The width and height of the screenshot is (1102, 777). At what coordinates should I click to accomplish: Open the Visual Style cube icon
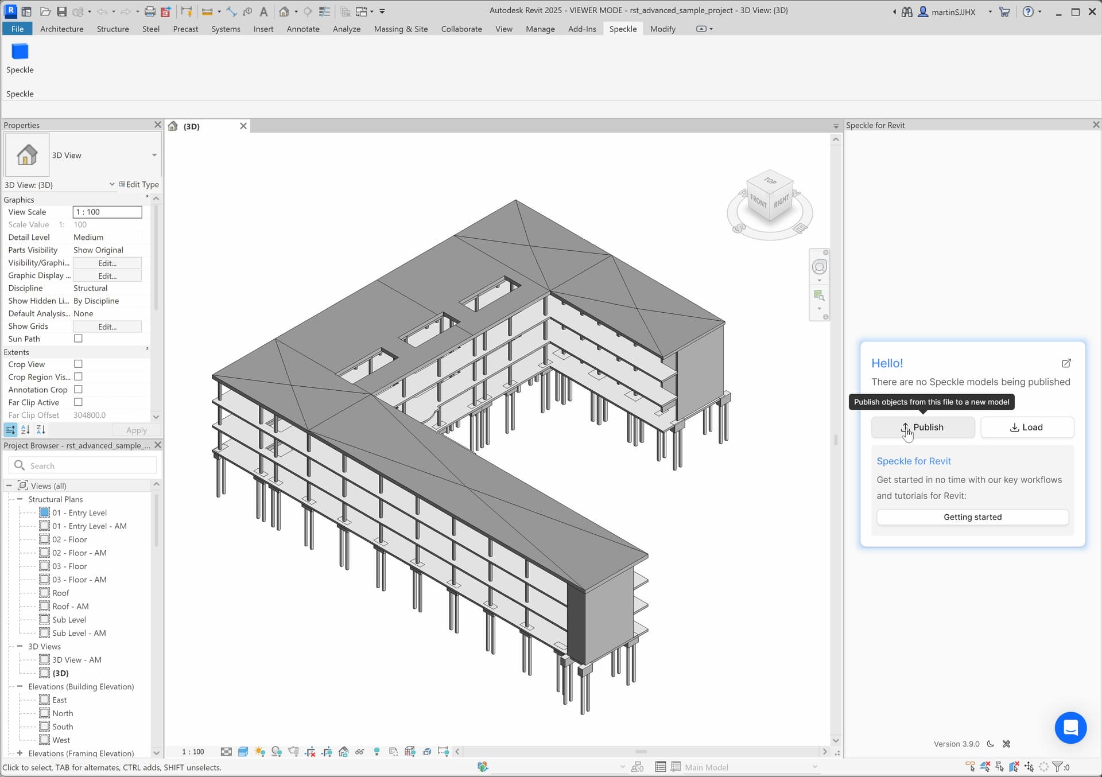coord(243,752)
